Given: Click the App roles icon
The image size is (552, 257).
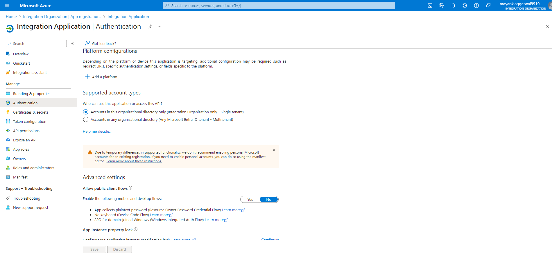Looking at the screenshot, I should click(x=8, y=149).
